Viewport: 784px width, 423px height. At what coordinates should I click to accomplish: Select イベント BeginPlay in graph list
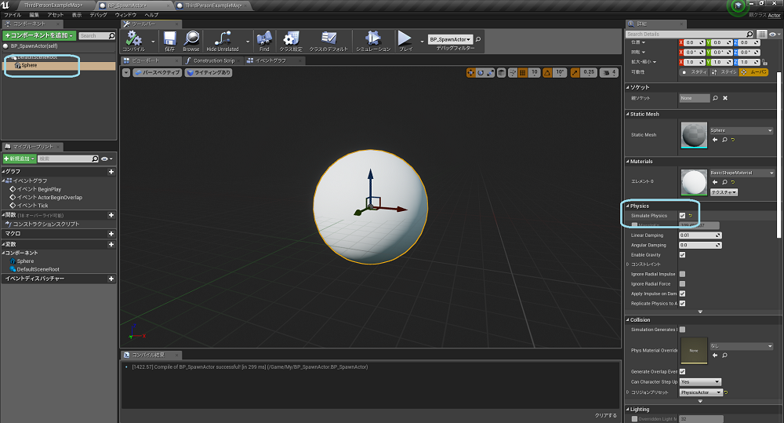click(x=39, y=189)
